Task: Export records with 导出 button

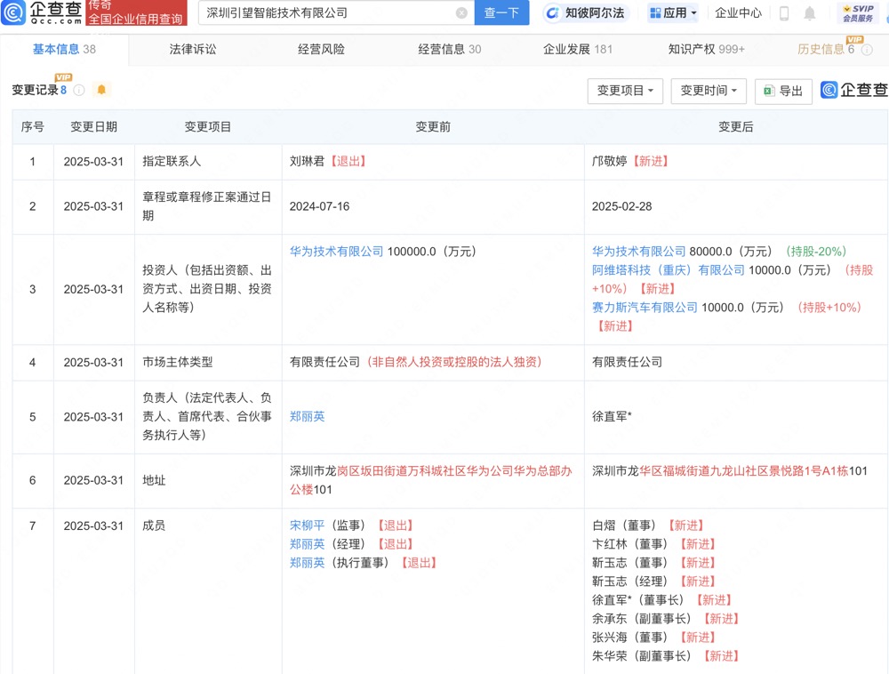Action: point(783,91)
